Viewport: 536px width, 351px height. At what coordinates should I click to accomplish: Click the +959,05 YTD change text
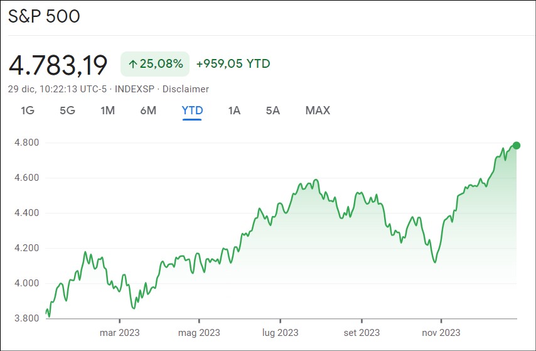pyautogui.click(x=233, y=63)
